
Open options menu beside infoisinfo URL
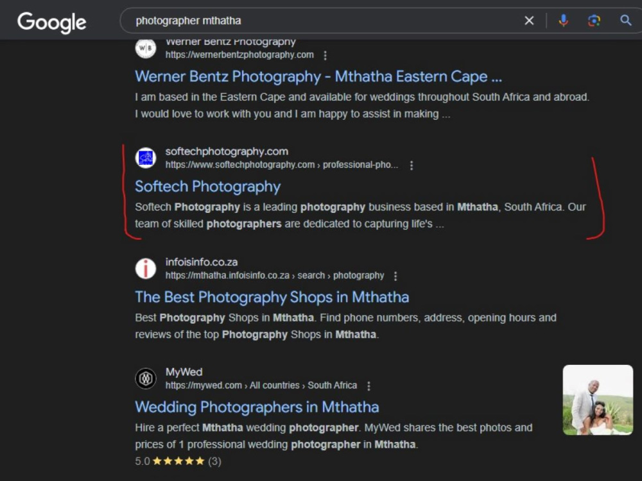click(x=395, y=276)
